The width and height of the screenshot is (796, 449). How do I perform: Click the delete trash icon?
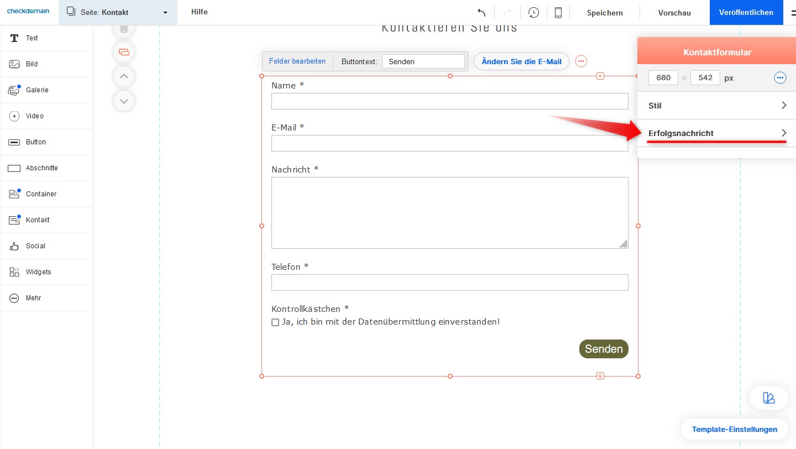(124, 28)
